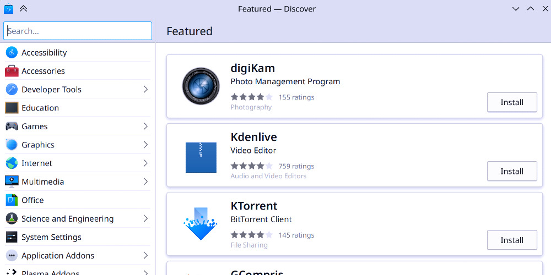Click the Education chalkboard icon
The width and height of the screenshot is (551, 275).
(12, 108)
